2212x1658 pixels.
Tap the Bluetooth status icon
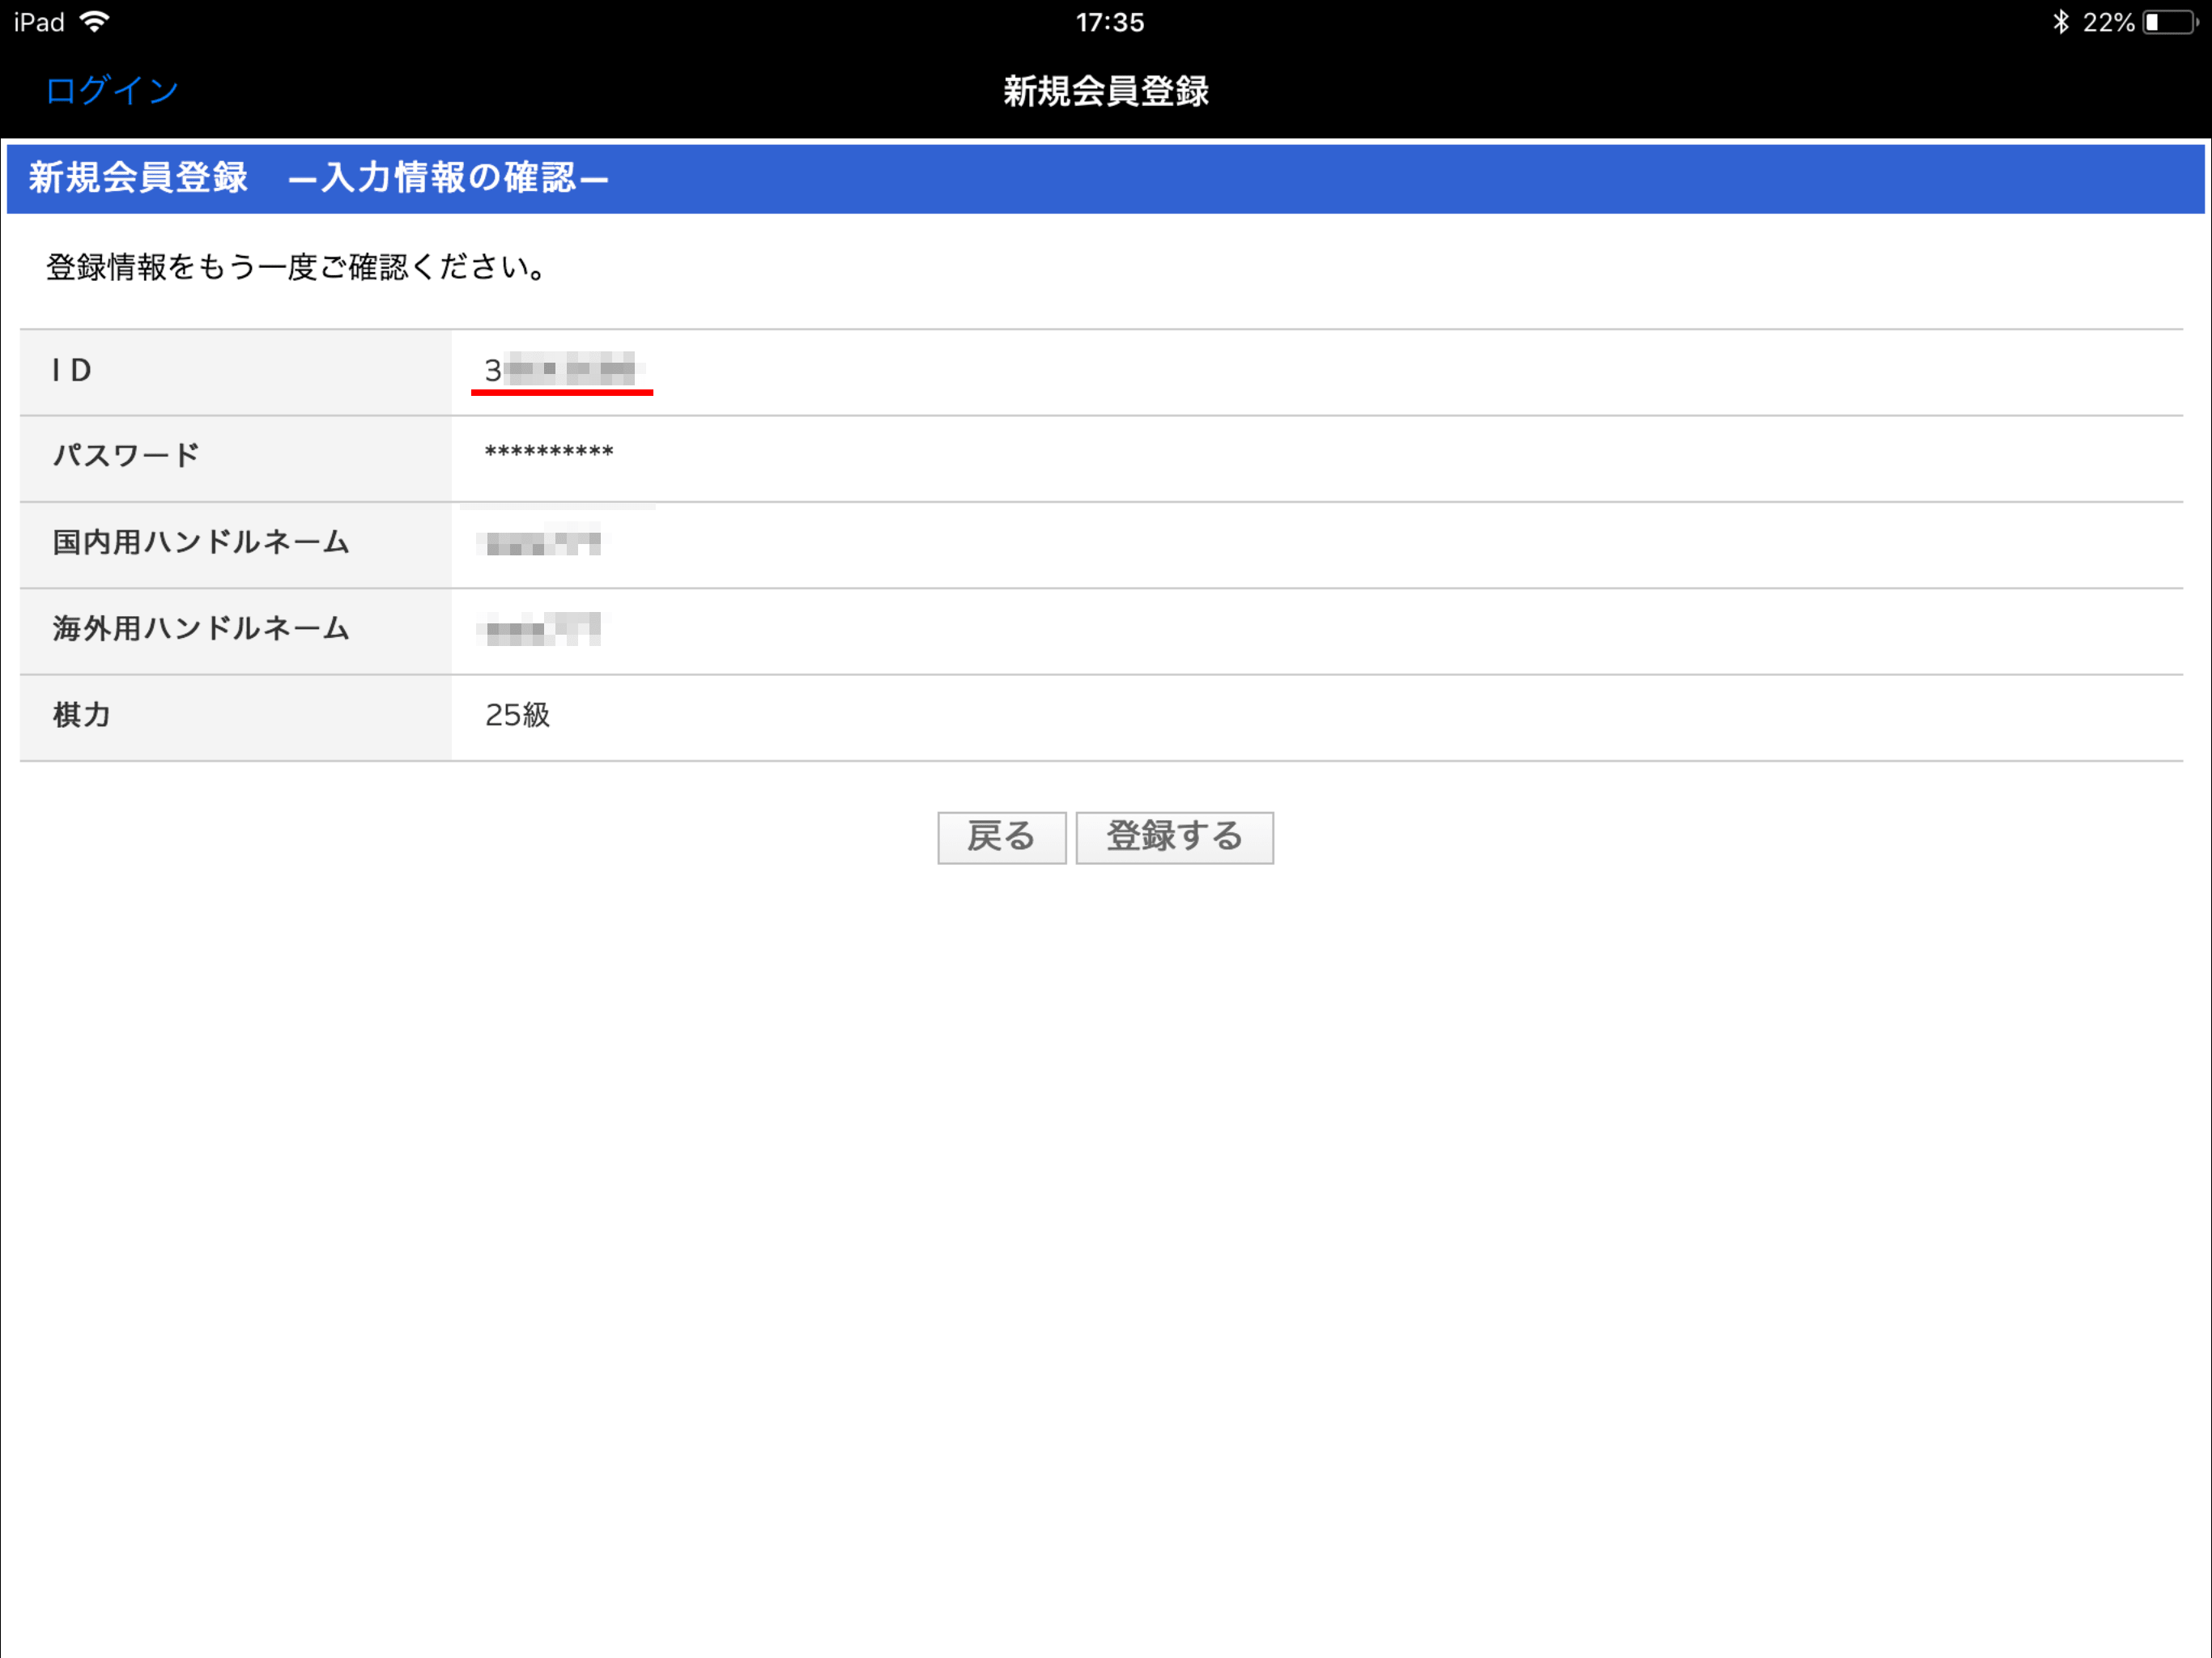point(2060,22)
